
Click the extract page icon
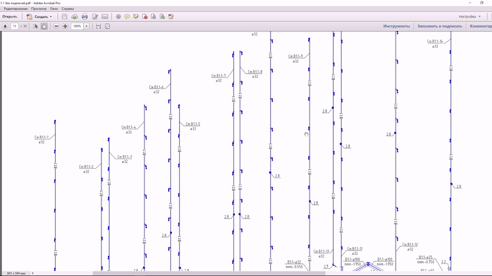162,16
